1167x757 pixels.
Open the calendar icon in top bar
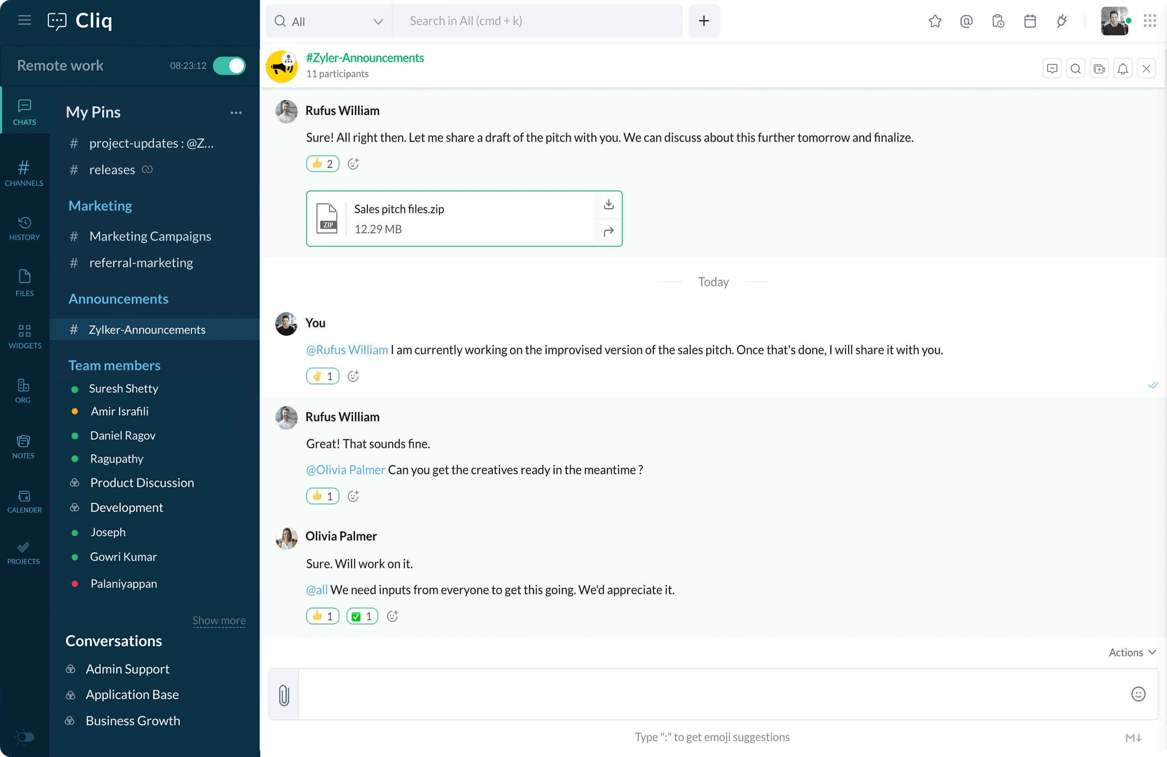(x=1030, y=21)
